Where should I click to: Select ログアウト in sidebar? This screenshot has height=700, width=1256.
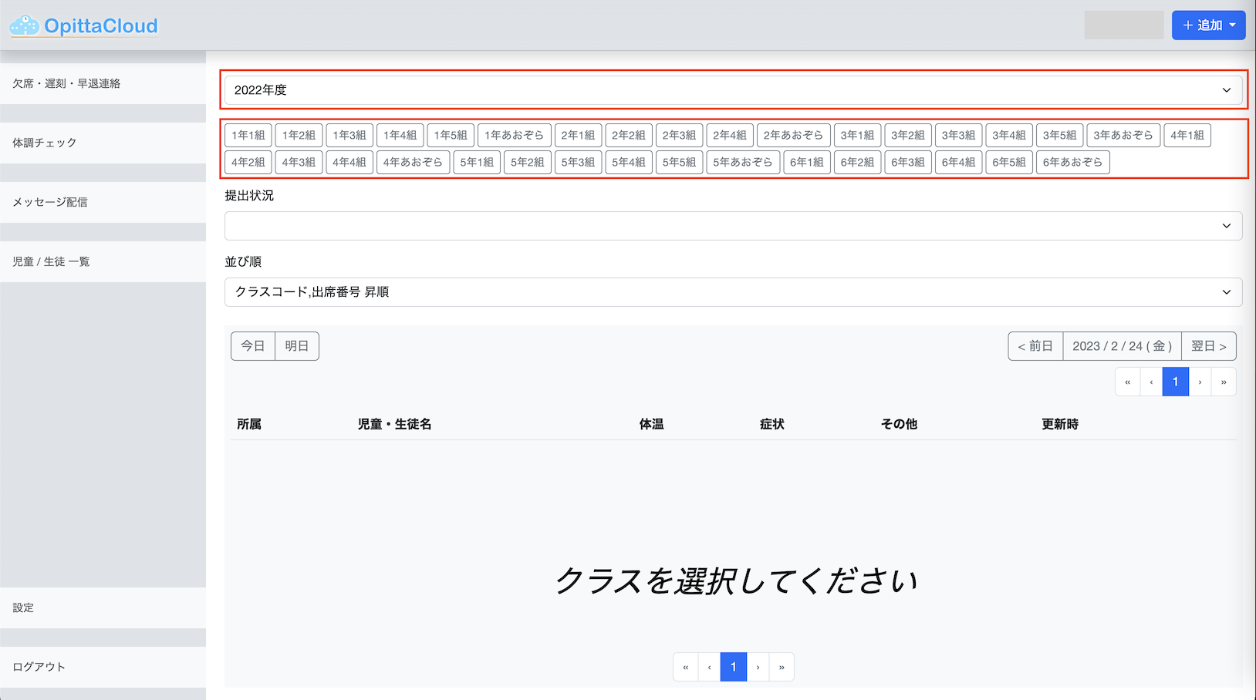point(103,667)
